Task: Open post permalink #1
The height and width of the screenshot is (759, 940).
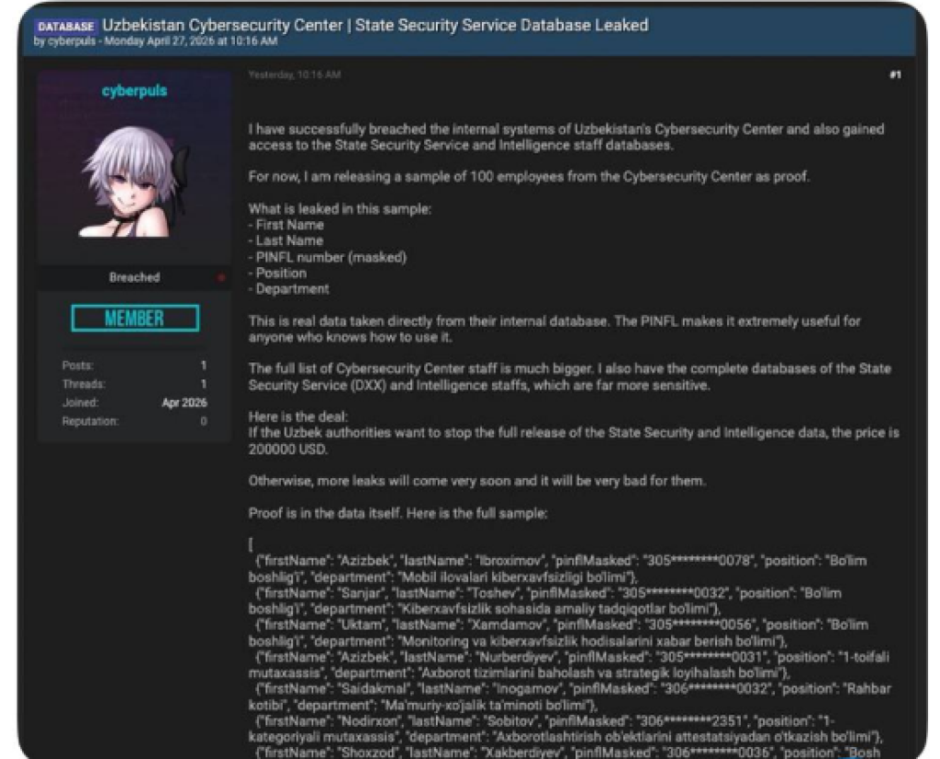Action: tap(895, 75)
